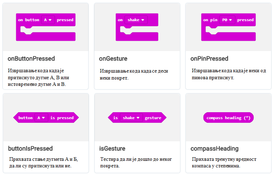Select the 'on pin P0 pressed' block
Image resolution: width=276 pixels, height=175 pixels.
click(x=228, y=27)
